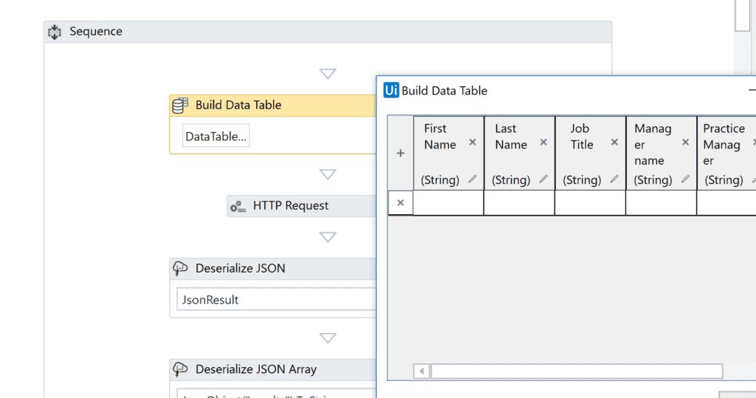
Task: Select the Sequence container title
Action: tap(96, 31)
